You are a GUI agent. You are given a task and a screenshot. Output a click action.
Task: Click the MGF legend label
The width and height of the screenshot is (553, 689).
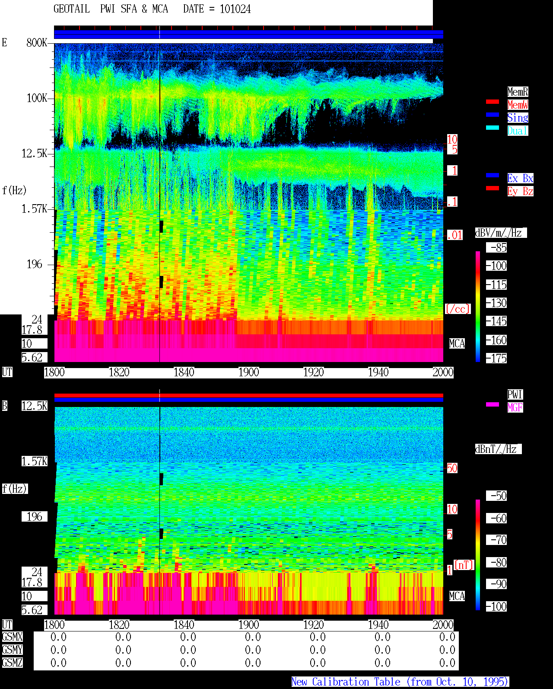point(515,407)
